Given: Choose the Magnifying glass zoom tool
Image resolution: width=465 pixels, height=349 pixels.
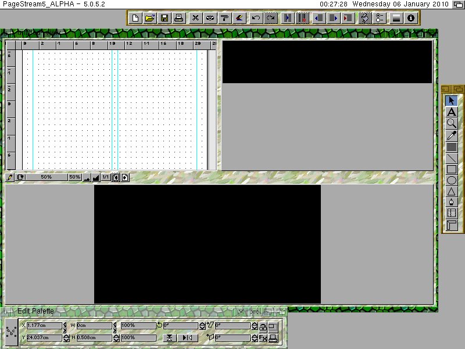Looking at the screenshot, I should [x=451, y=123].
